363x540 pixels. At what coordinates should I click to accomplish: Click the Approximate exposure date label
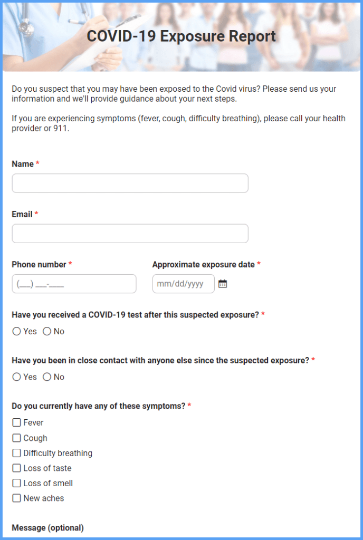204,264
